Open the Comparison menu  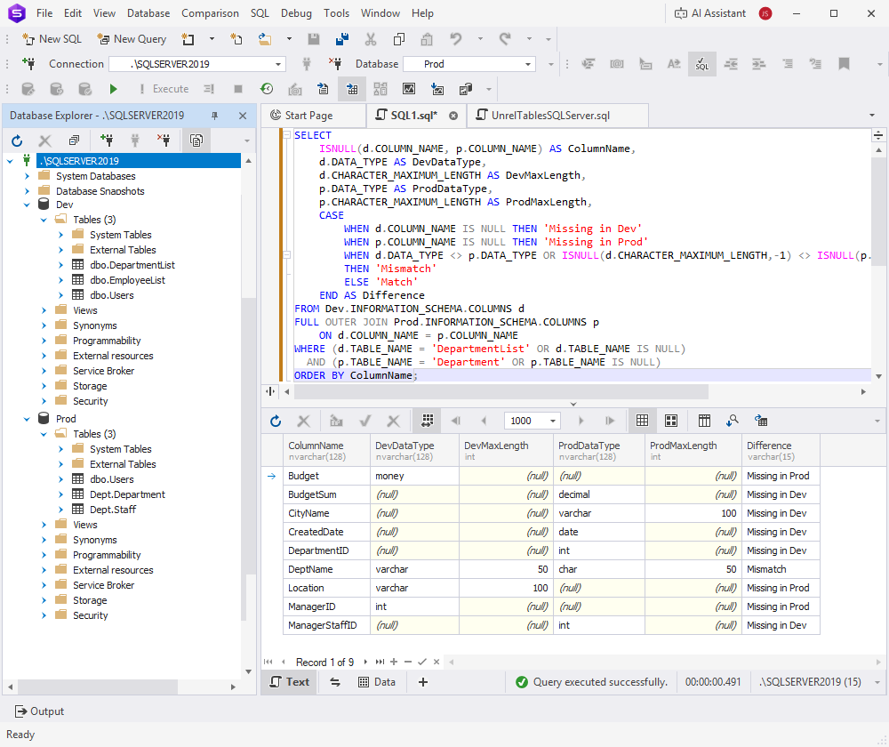[210, 13]
